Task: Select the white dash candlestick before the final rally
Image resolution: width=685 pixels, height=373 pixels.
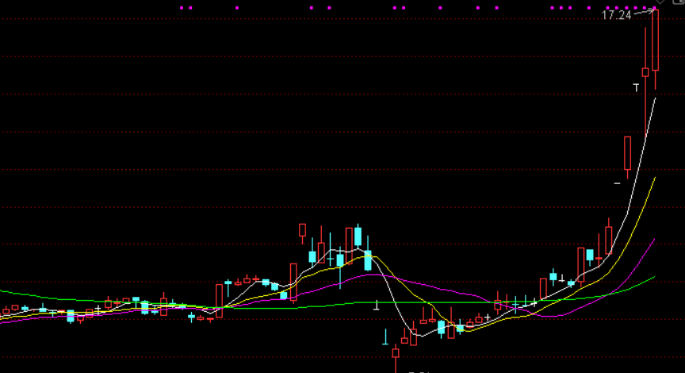Action: tap(617, 183)
